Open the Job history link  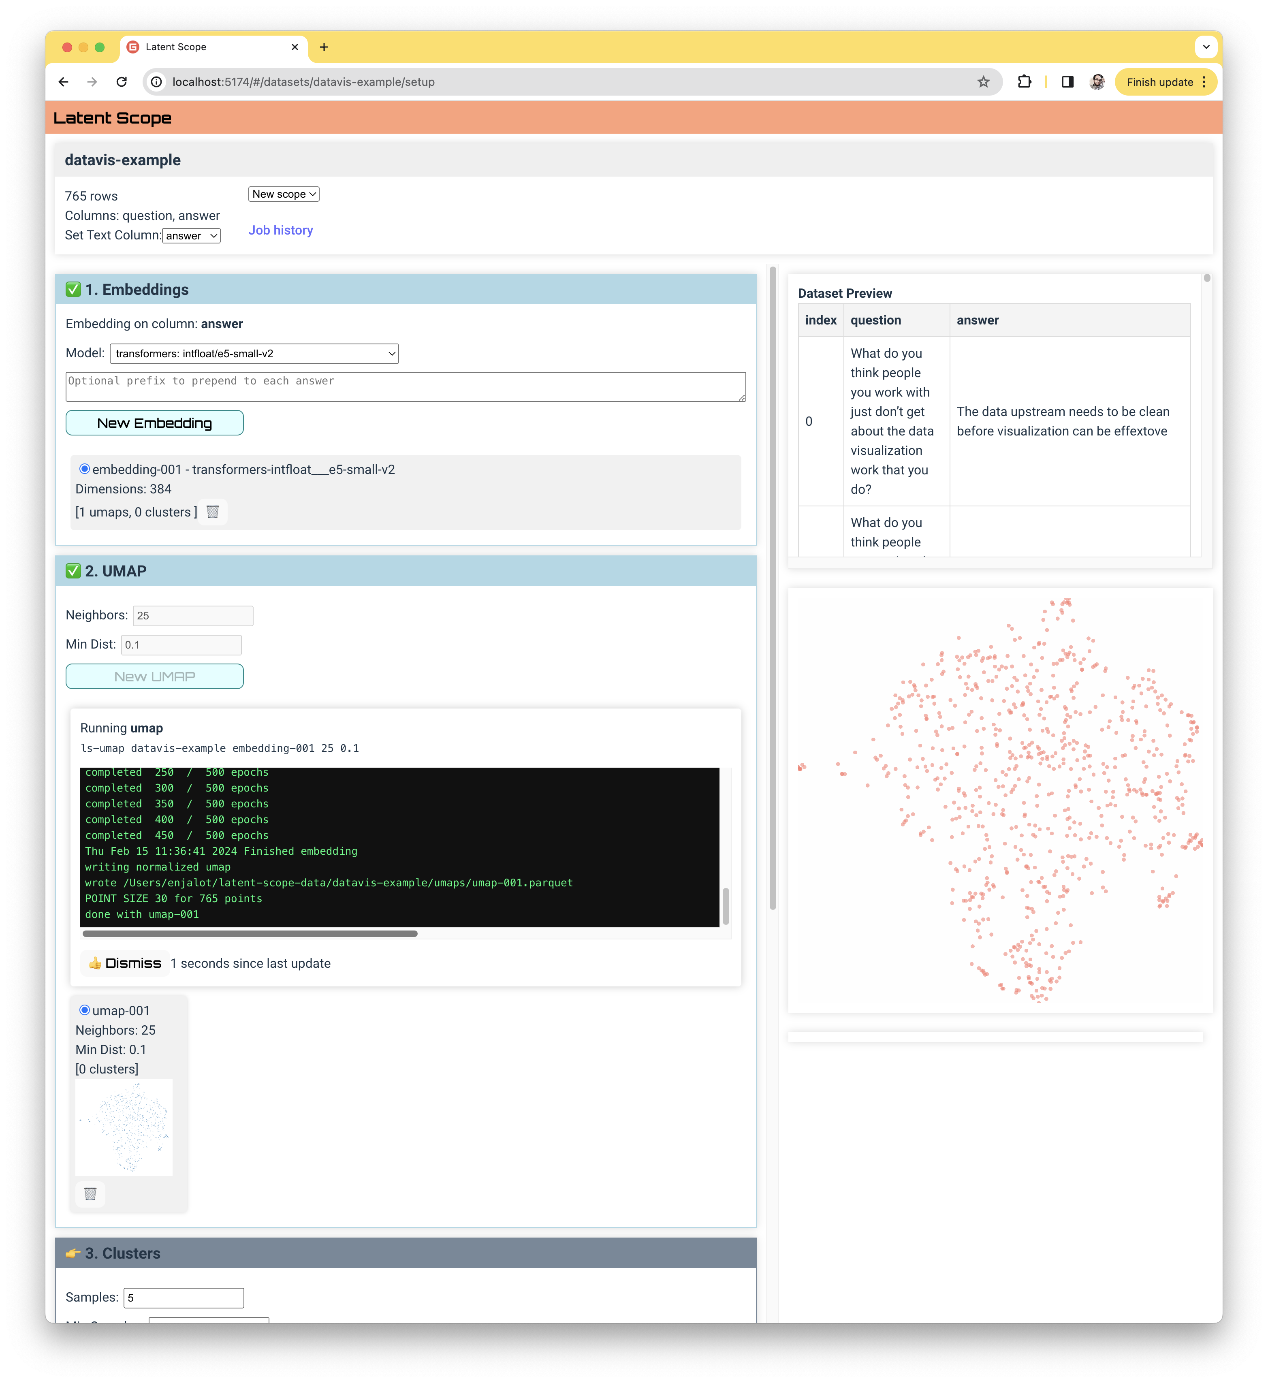[x=281, y=230]
